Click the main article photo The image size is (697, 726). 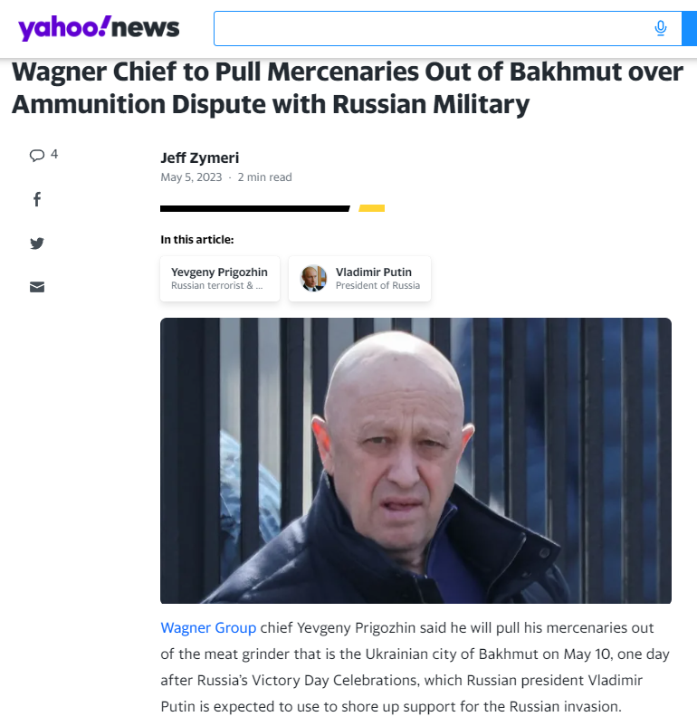[415, 461]
